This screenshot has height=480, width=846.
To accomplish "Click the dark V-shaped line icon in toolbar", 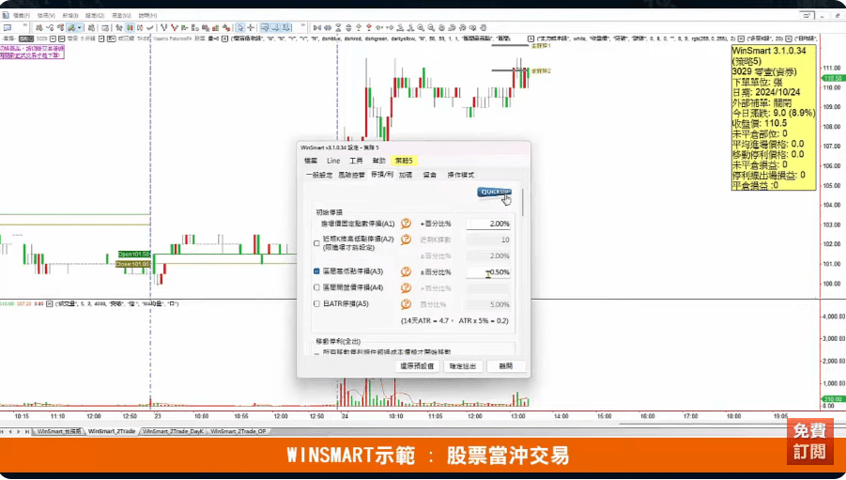I will tap(163, 27).
